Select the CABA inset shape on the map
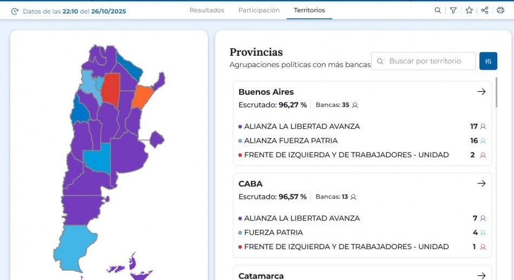Viewport: 514px width, 280px height. (157, 139)
